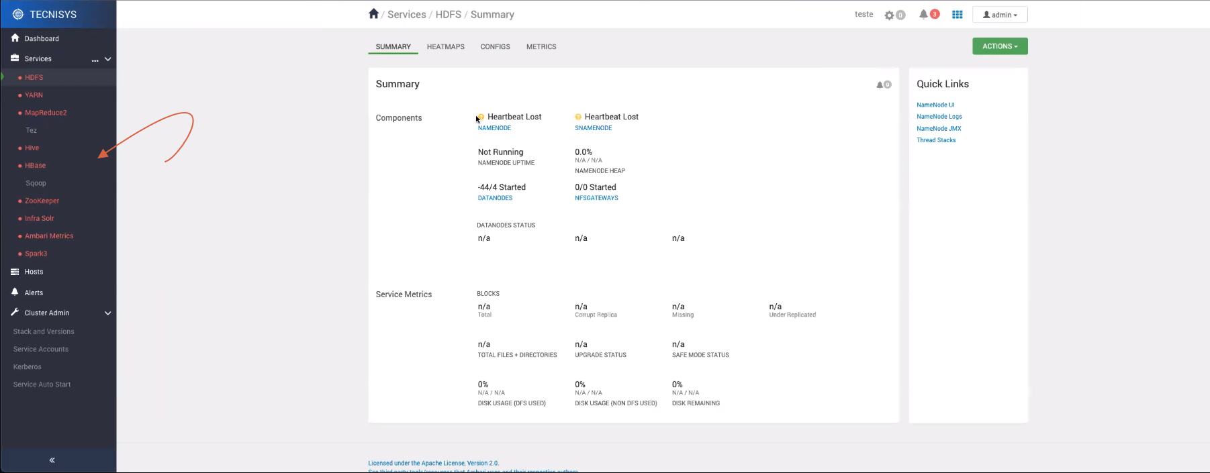The width and height of the screenshot is (1210, 473).
Task: Click the TECNISYS logo icon
Action: pyautogui.click(x=18, y=14)
